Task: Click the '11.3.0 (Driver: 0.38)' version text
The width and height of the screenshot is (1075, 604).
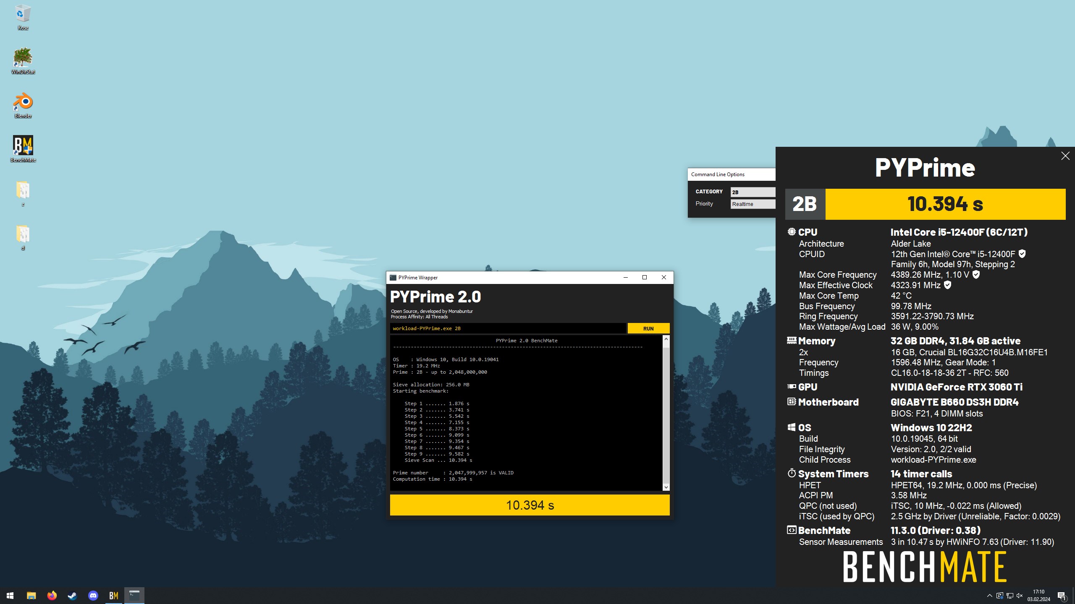Action: 936,530
